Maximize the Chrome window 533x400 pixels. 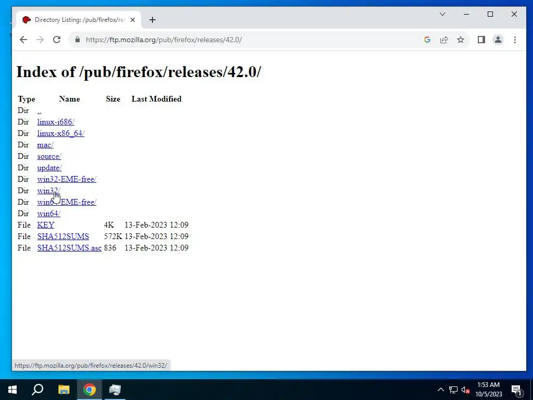[x=490, y=14]
